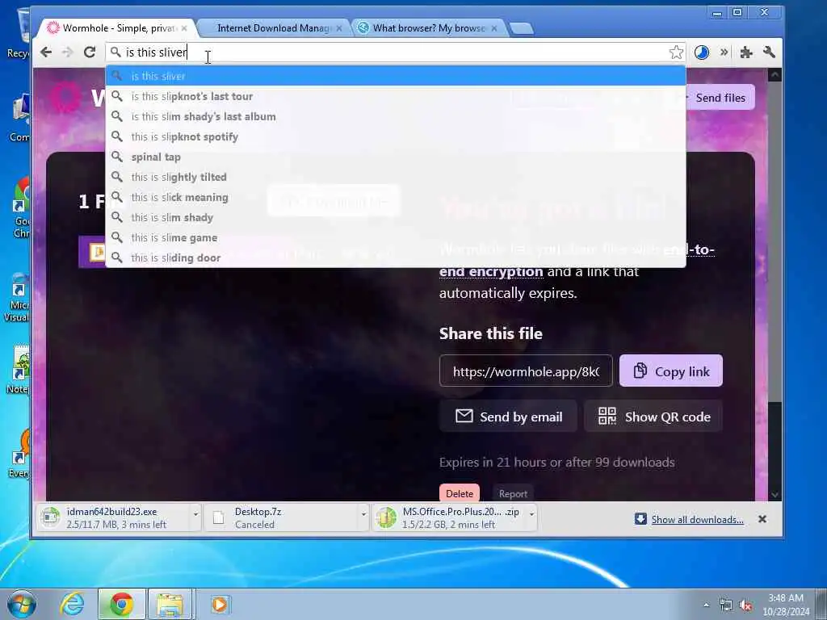This screenshot has width=827, height=620.
Task: Open a new tab
Action: 522,28
